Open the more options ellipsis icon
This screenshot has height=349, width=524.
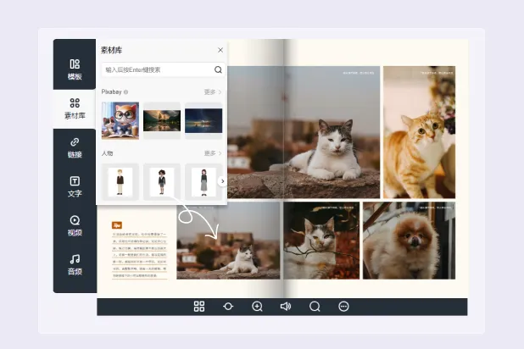point(343,307)
